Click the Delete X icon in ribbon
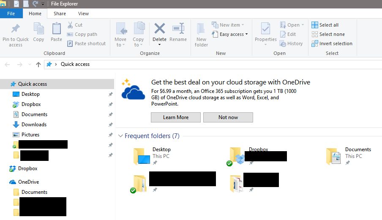 160,28
